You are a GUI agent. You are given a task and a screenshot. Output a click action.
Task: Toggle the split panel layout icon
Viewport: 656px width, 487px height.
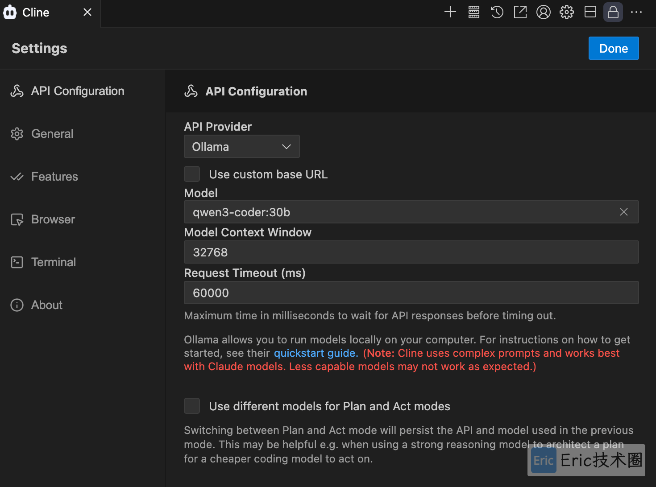[x=590, y=12]
